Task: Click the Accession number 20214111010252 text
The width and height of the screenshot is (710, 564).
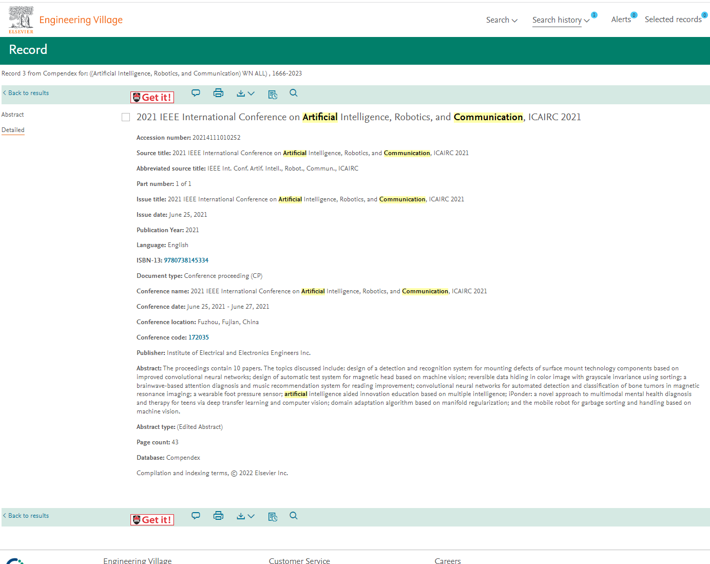Action: coord(188,138)
